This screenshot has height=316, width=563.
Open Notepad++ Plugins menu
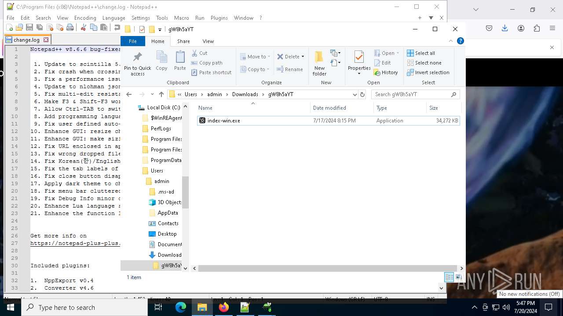click(x=219, y=18)
